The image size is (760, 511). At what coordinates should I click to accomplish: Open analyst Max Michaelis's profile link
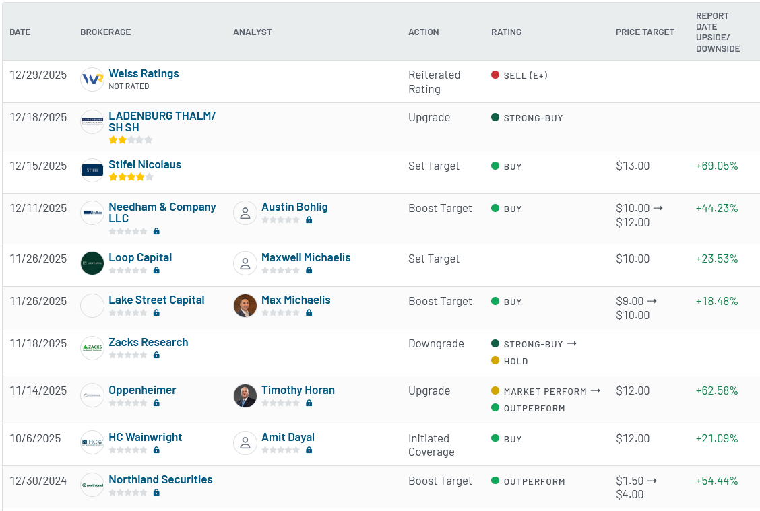tap(296, 300)
